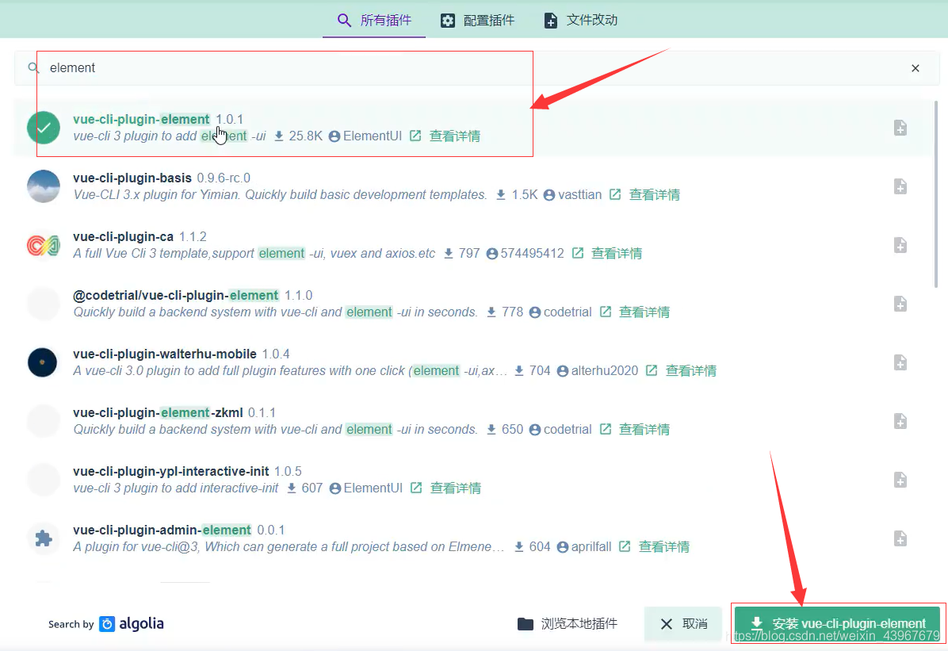Screen dimensions: 948x651
Task: Click the add-file icon on vue-cli-plugin-element-zkml row
Action: 900,421
